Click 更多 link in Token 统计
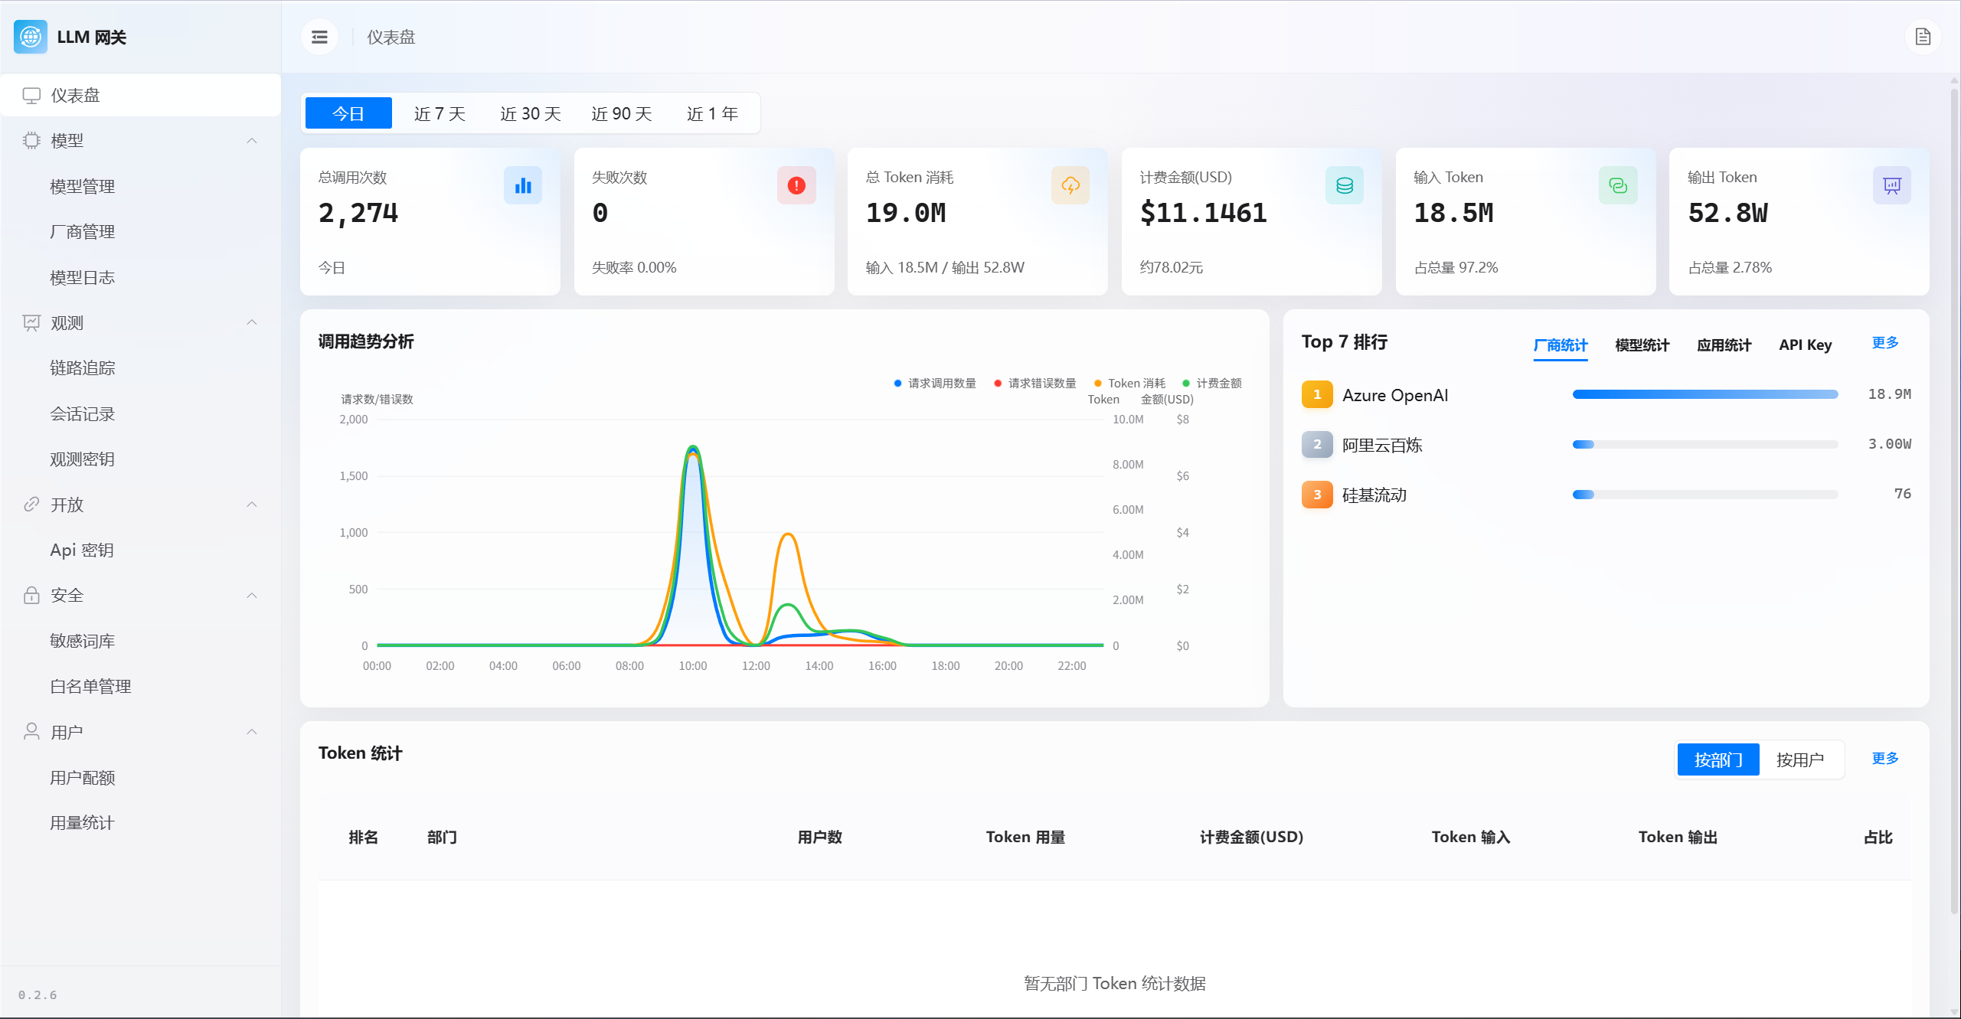1961x1019 pixels. [x=1884, y=758]
